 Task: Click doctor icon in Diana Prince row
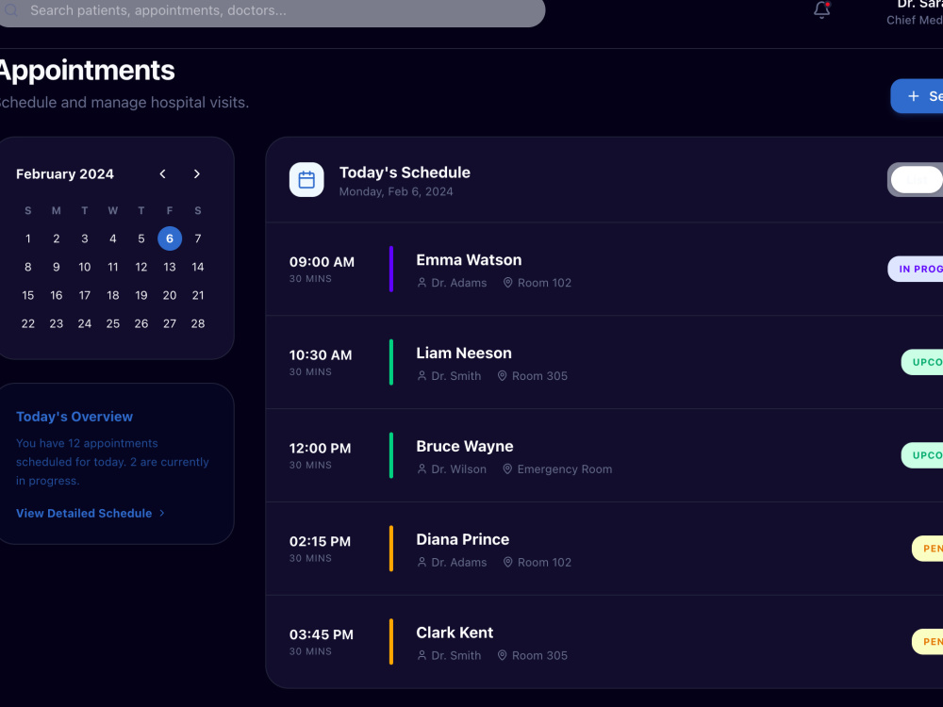pos(422,562)
